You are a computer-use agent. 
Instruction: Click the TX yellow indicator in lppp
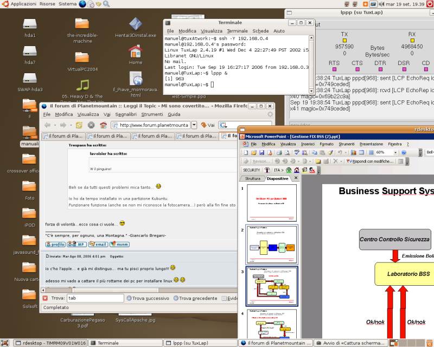coord(344,41)
